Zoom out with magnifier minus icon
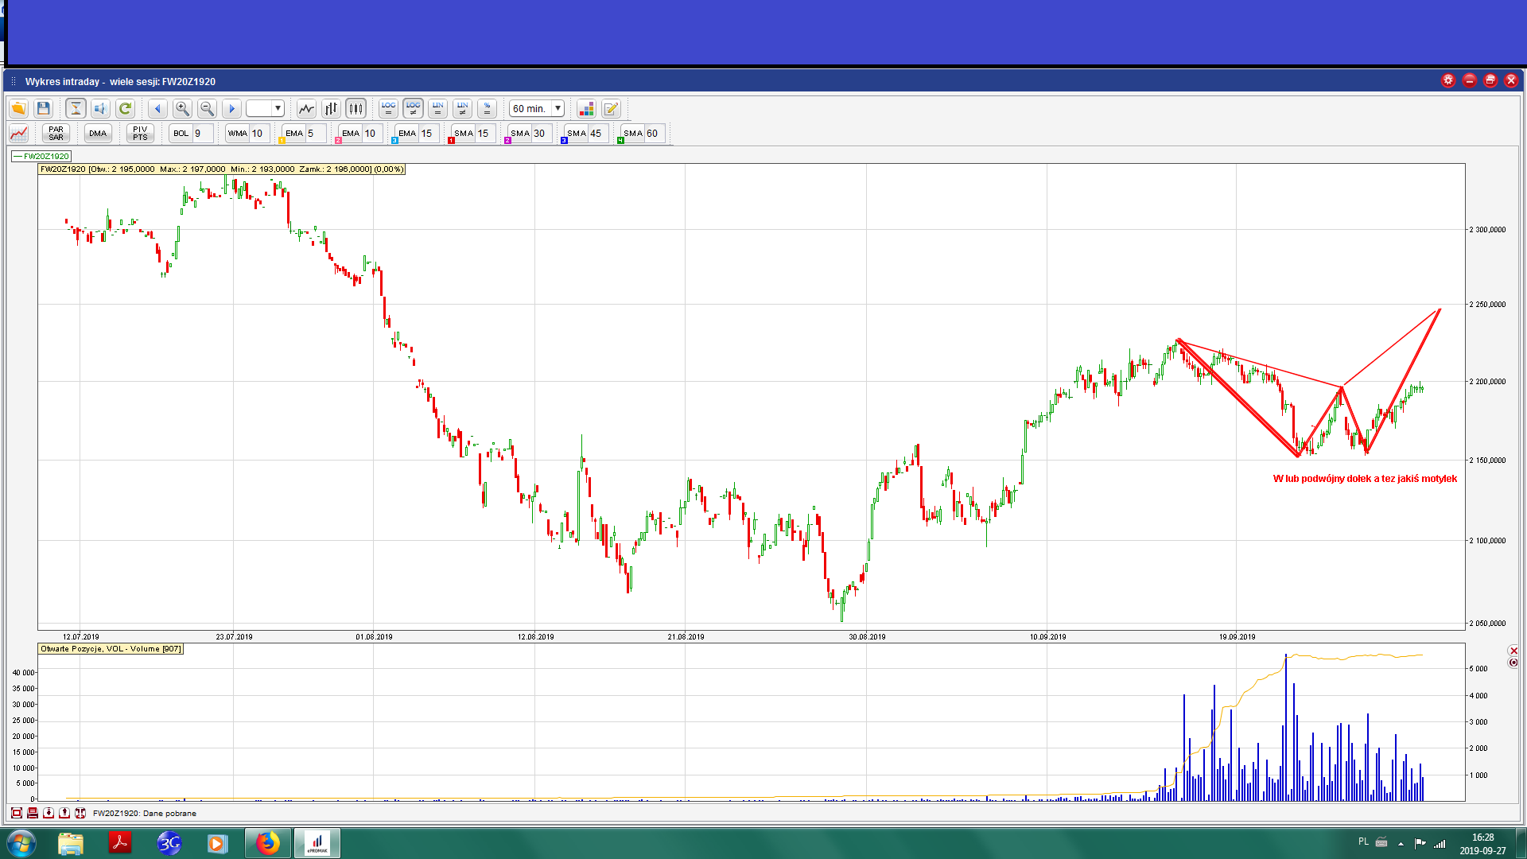 click(x=207, y=108)
